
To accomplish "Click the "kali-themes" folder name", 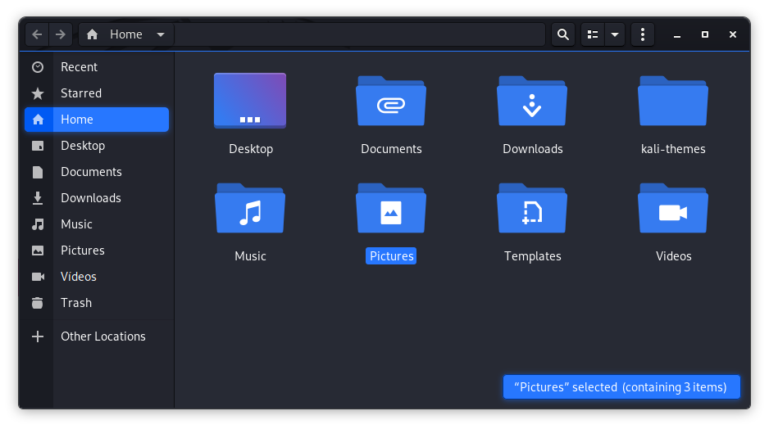I will [x=673, y=149].
